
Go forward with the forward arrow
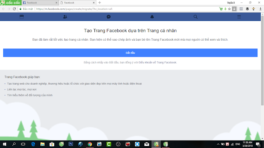coord(9,9)
